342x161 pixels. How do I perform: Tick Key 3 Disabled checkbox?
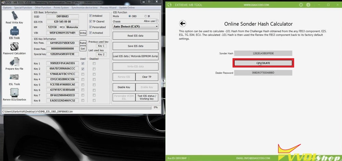(x=94, y=74)
